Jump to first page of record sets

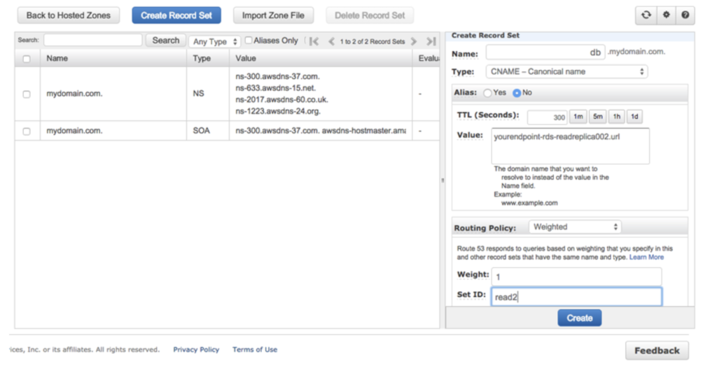pyautogui.click(x=314, y=41)
